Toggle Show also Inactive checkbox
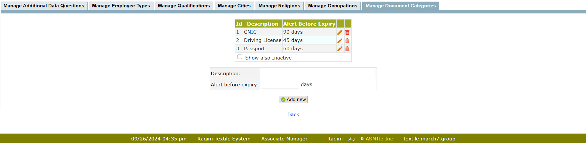 240,57
